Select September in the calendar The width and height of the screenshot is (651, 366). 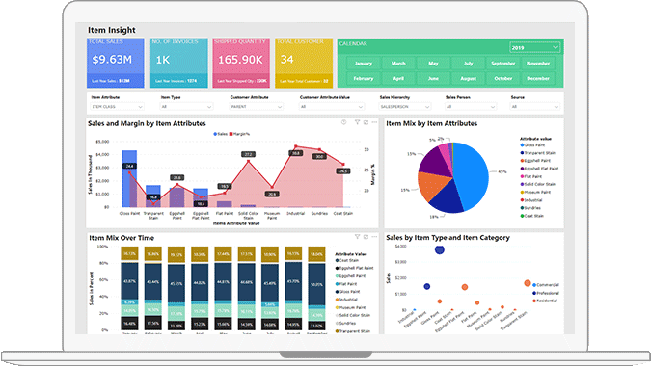[502, 64]
